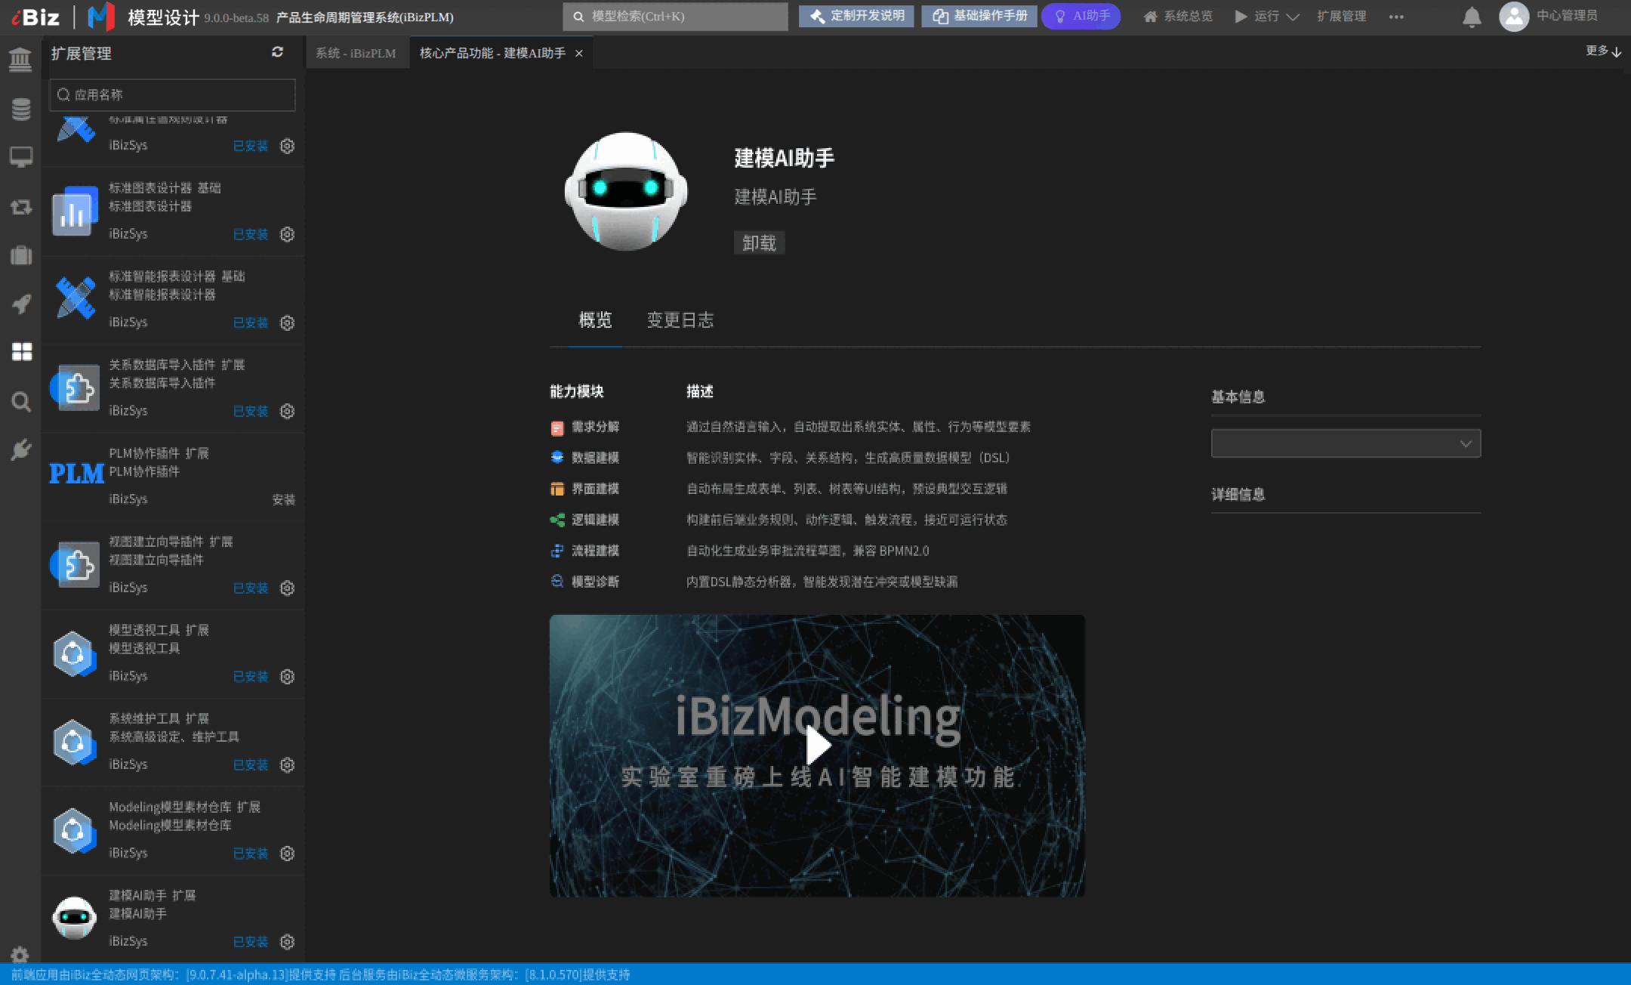Click 定制开发说明 button

click(x=856, y=16)
